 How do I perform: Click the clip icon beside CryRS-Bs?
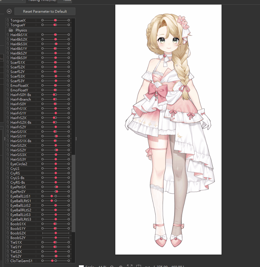tap(8, 182)
